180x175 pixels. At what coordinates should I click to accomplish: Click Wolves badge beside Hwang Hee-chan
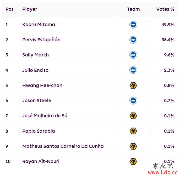(133, 86)
